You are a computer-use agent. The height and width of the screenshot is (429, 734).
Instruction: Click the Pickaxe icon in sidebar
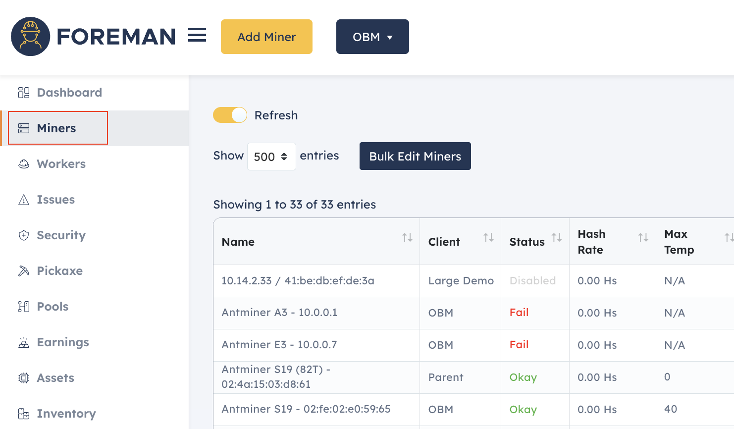pos(24,271)
